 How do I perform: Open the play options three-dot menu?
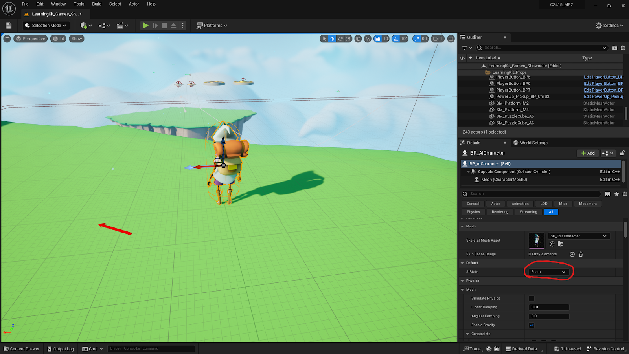(x=183, y=26)
